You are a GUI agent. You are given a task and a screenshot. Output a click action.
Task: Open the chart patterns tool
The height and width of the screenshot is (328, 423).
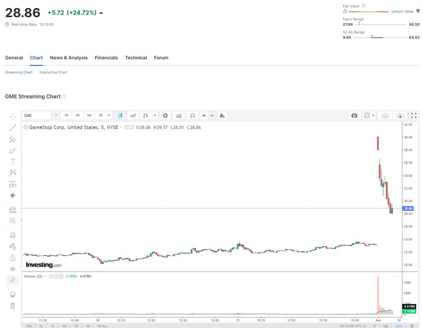(x=13, y=173)
